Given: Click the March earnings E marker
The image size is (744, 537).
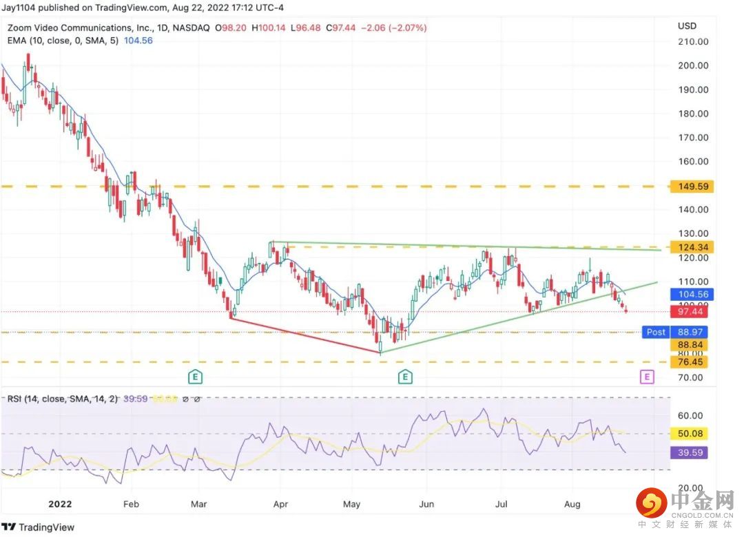Looking at the screenshot, I should tap(195, 377).
